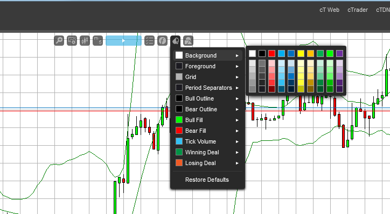Open the chart settings gear icon

click(72, 41)
